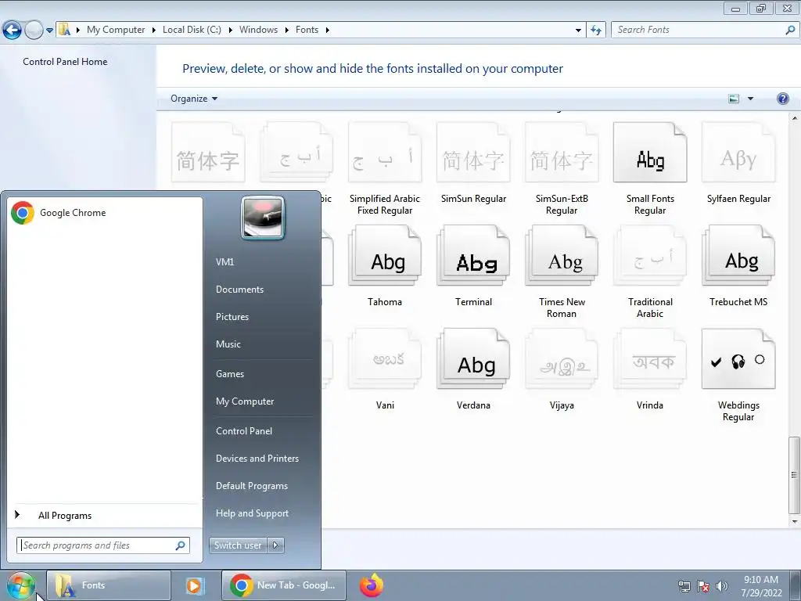Viewport: 801px width, 601px height.
Task: Select the Trebuchet MS font icon
Action: 738,256
